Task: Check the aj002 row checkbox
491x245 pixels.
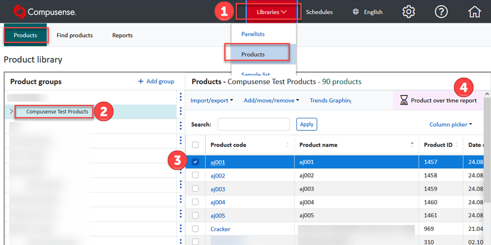Action: pos(195,175)
